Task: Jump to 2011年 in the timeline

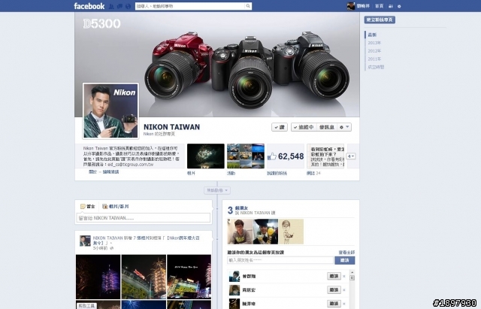Action: click(374, 59)
